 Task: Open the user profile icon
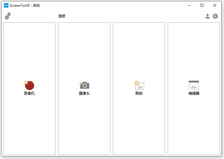pos(208,16)
